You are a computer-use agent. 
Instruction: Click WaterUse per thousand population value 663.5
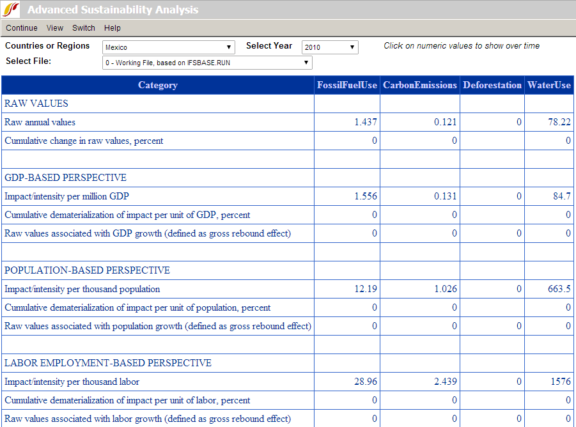(559, 289)
